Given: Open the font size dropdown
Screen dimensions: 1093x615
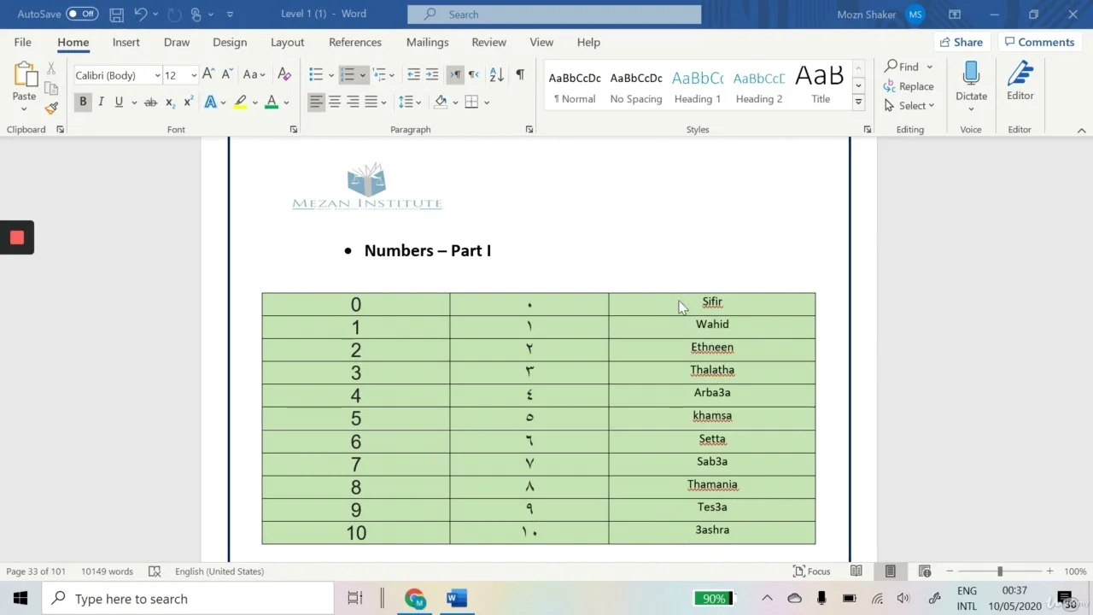Looking at the screenshot, I should coord(194,75).
